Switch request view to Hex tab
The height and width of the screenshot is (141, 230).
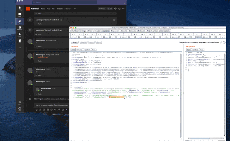point(94,50)
